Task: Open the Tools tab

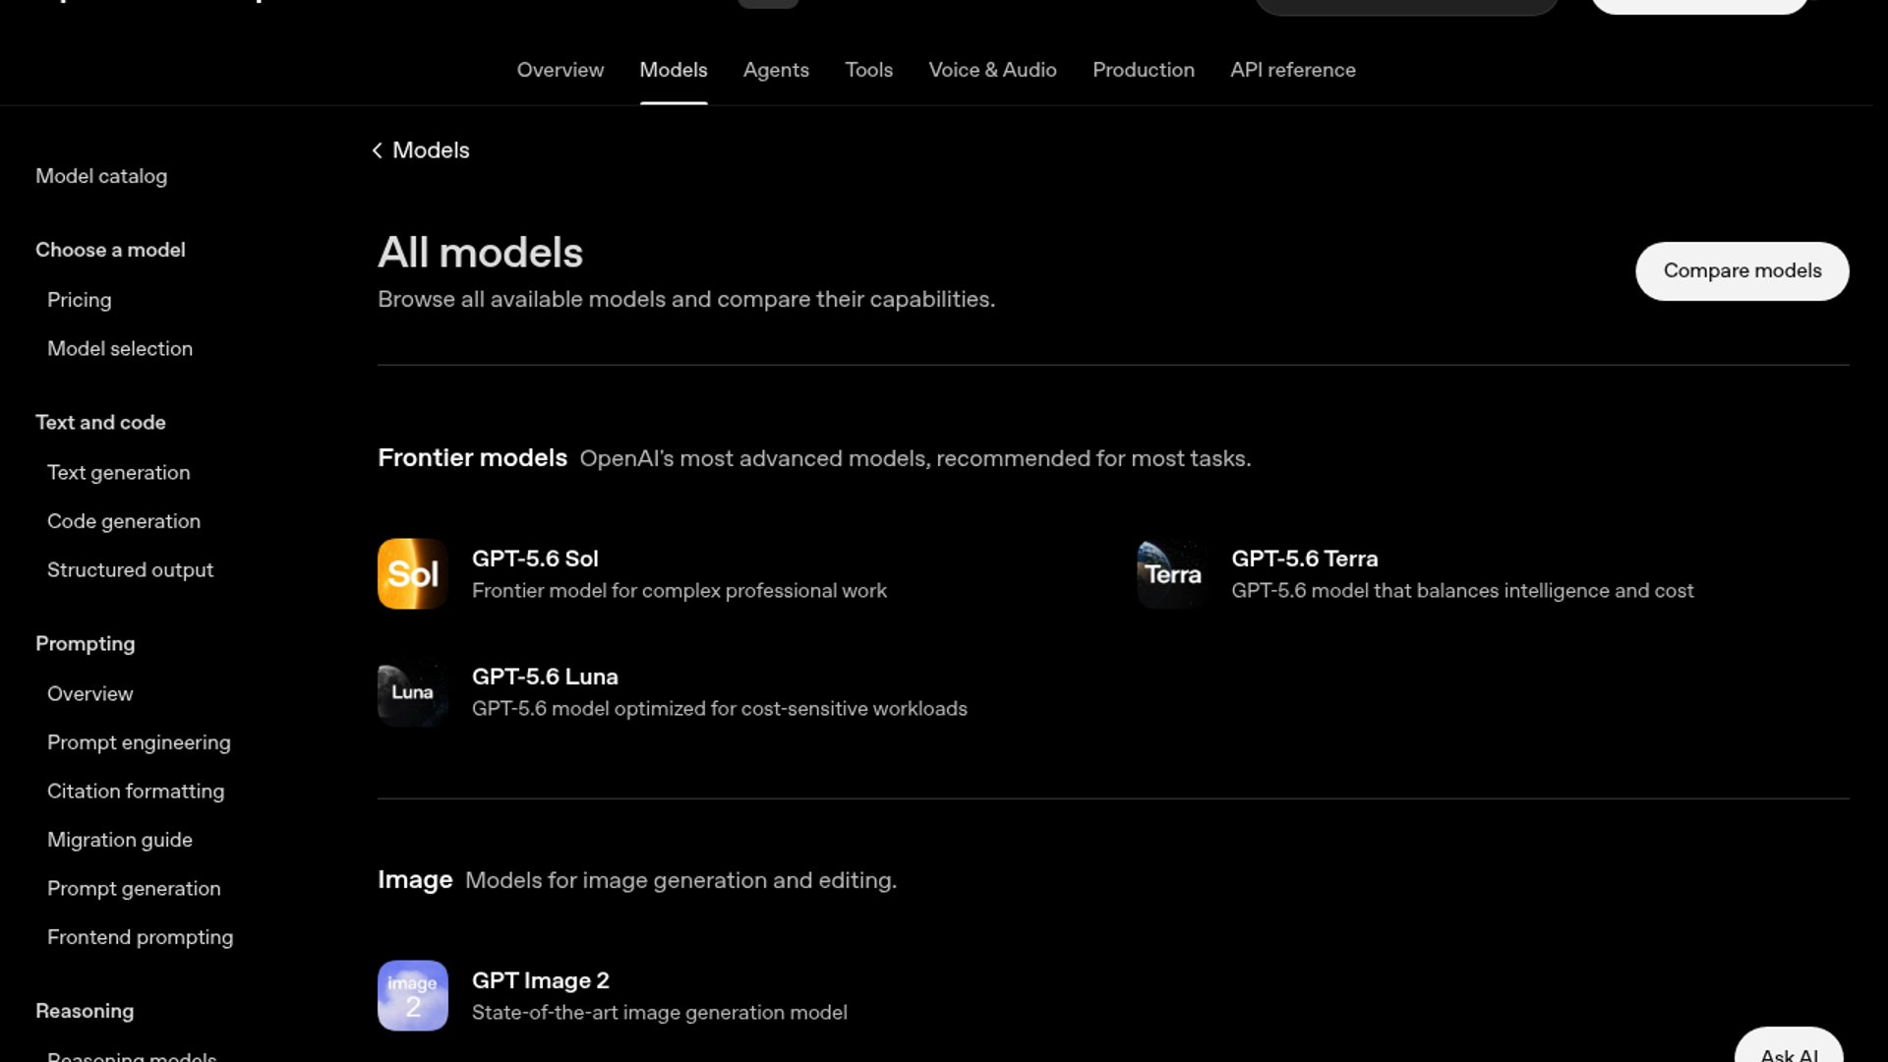Action: pyautogui.click(x=869, y=70)
